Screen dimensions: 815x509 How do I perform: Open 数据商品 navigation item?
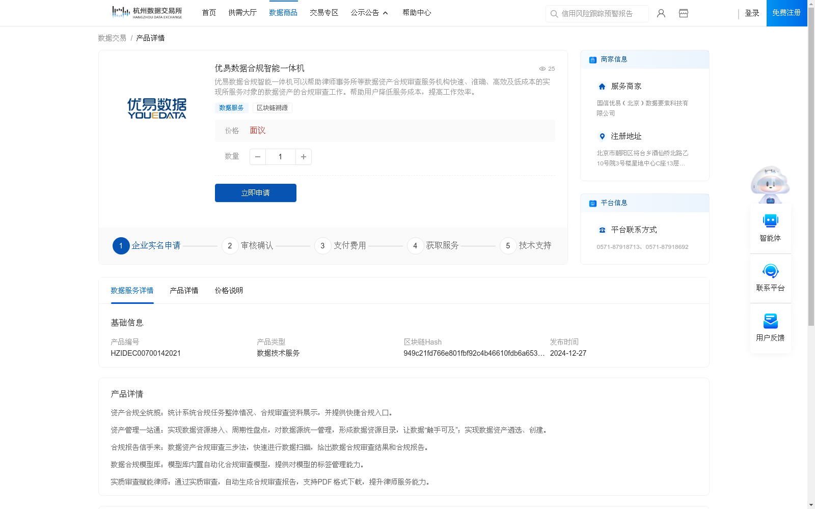click(283, 13)
